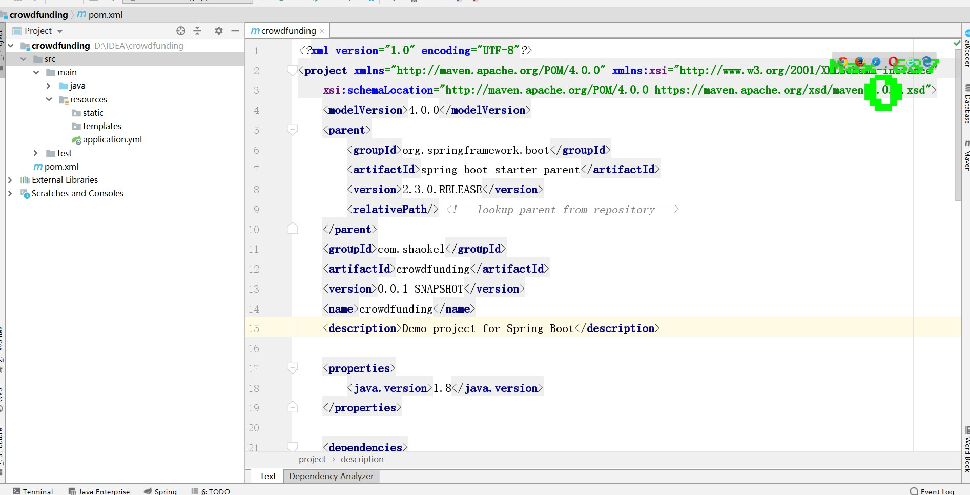Expand the java folder node
This screenshot has height=495, width=970.
[49, 86]
